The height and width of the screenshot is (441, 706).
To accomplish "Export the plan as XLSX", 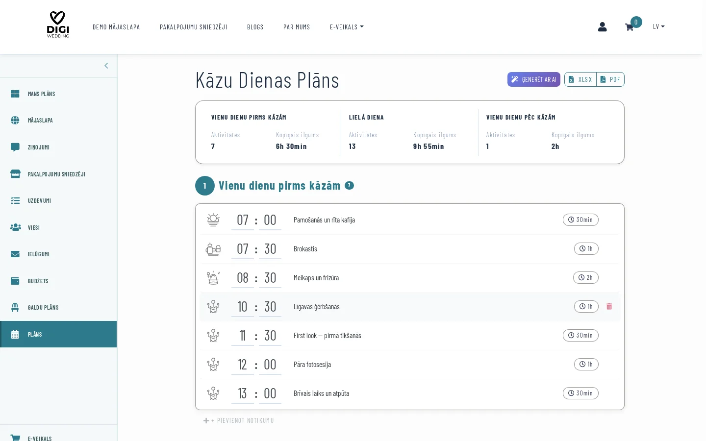I will [580, 79].
